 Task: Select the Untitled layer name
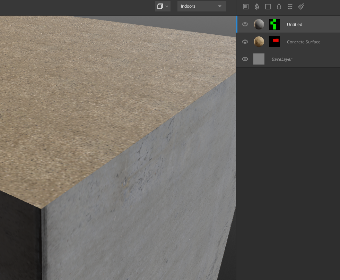(x=295, y=25)
